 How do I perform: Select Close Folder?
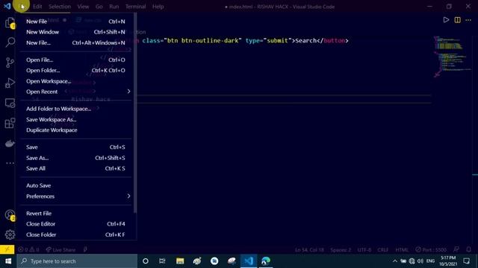point(75,234)
